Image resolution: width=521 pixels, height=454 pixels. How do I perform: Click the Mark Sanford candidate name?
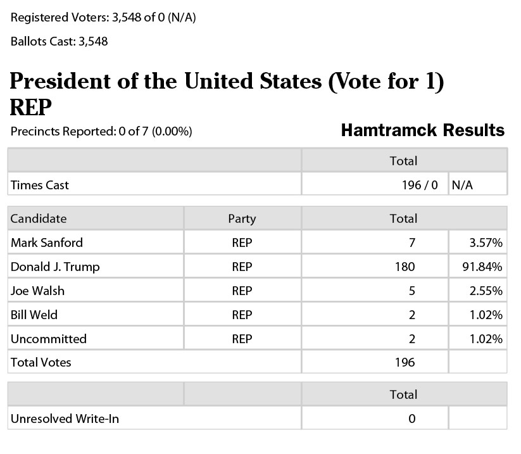46,243
